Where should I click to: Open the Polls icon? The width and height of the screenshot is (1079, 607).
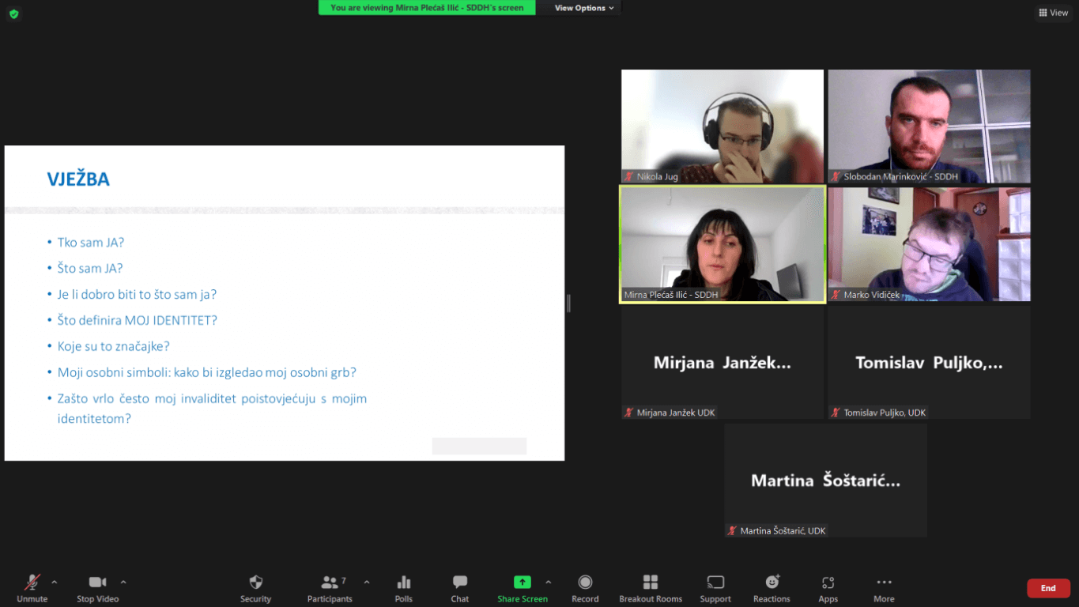pyautogui.click(x=404, y=583)
